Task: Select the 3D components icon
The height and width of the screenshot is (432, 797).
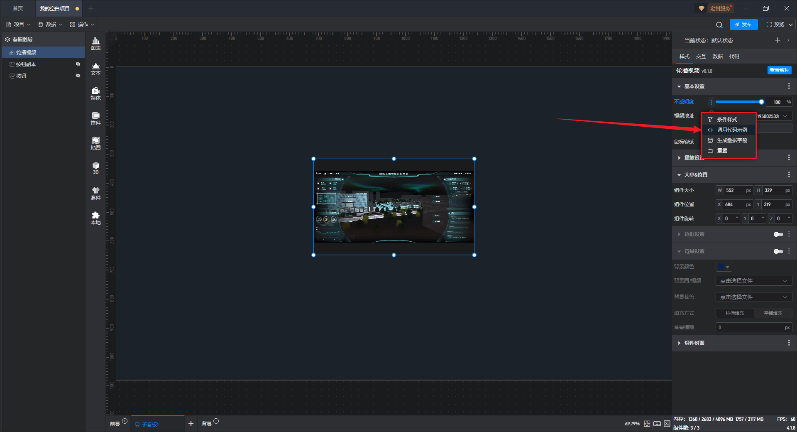Action: (x=95, y=168)
